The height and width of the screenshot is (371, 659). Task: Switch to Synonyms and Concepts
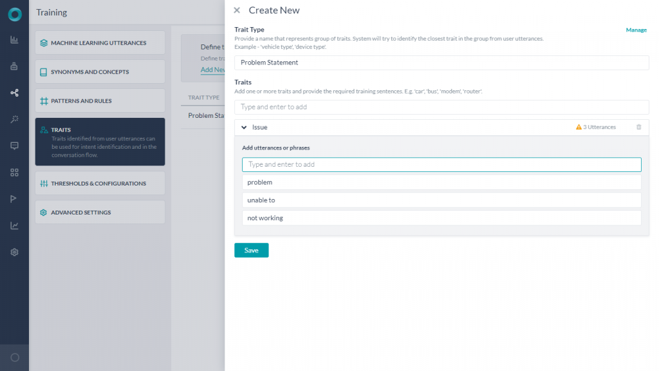click(100, 71)
